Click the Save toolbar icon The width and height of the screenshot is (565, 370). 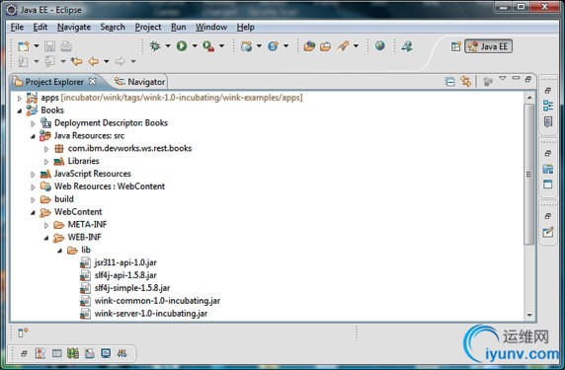[x=49, y=46]
